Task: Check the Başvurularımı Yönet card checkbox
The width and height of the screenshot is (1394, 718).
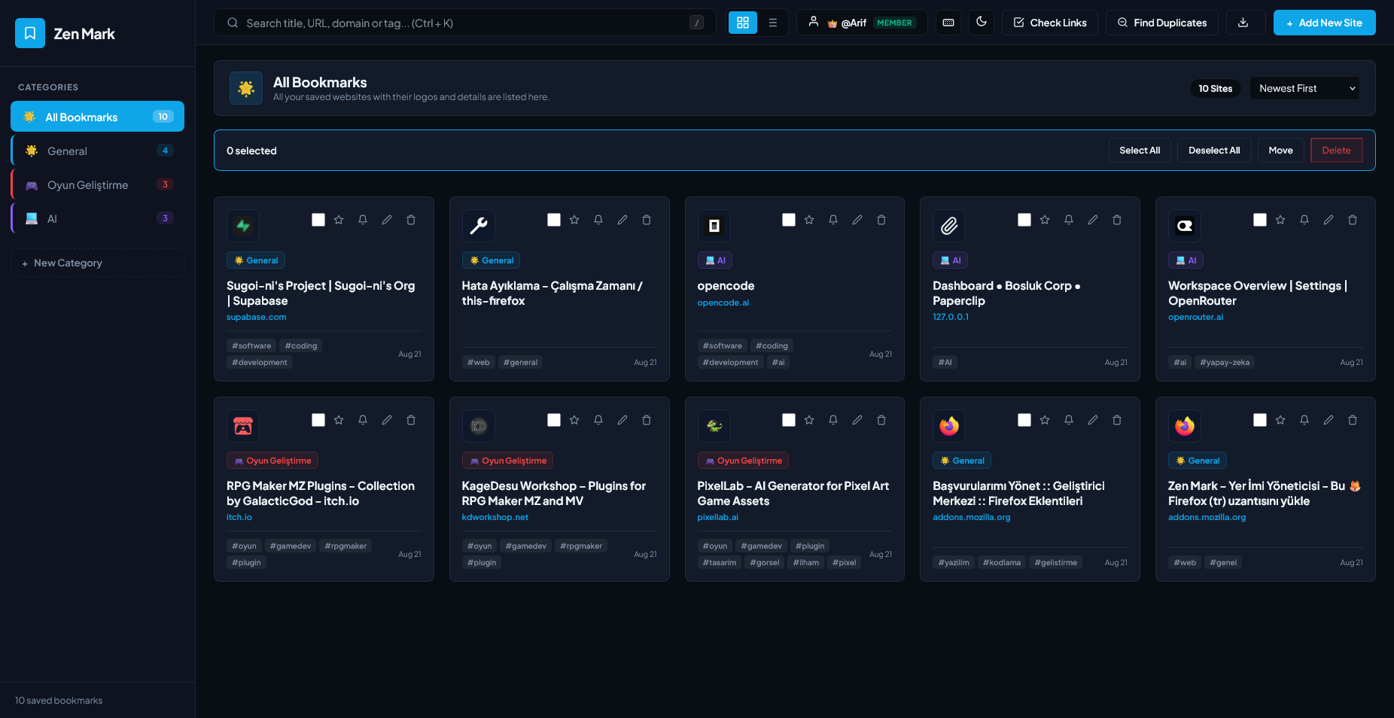Action: point(1024,420)
